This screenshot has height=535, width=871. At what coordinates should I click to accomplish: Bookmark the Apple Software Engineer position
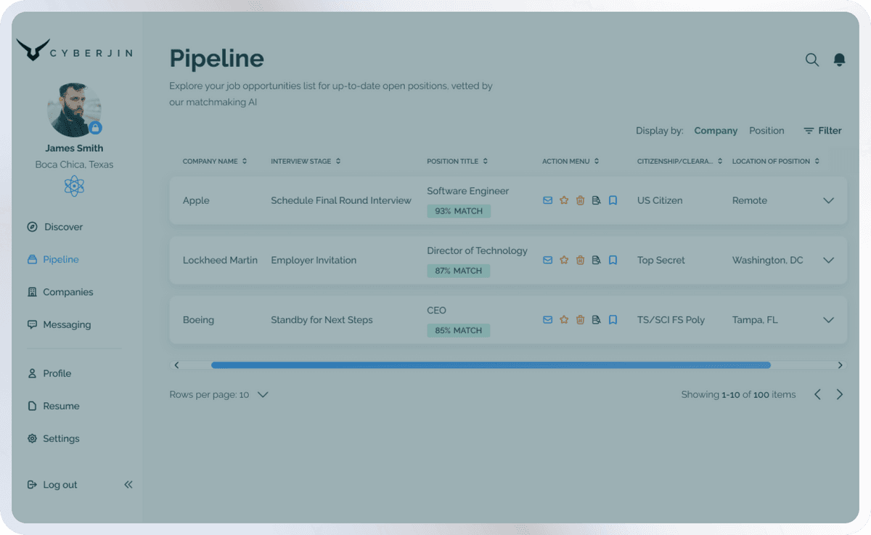point(613,200)
